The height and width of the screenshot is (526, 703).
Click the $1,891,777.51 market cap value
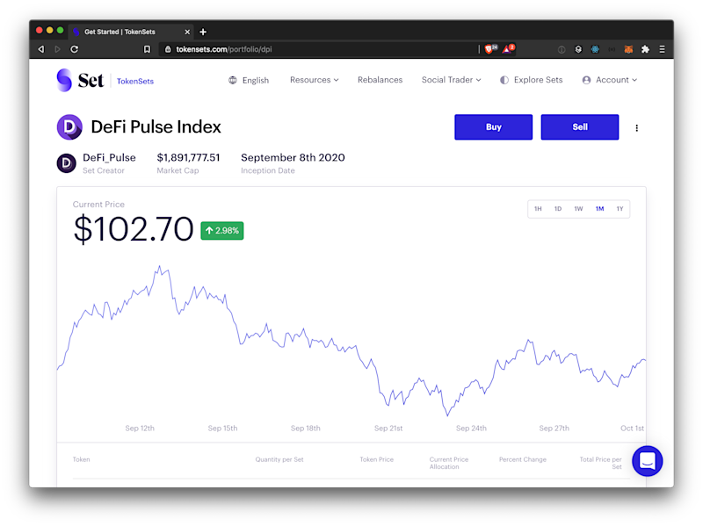coord(188,158)
